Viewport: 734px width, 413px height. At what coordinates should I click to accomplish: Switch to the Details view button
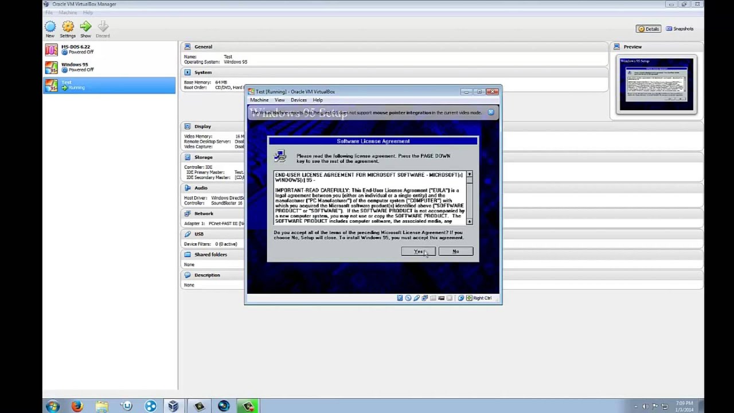(649, 29)
